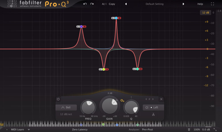Viewport: 222px width, 132px height.
Task: Click the FabFilter logo icon
Action: coord(12,3)
